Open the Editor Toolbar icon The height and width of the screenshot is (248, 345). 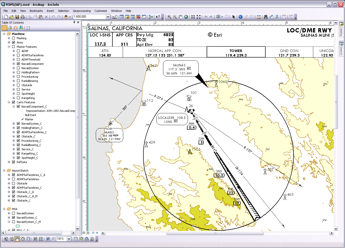(x=114, y=17)
